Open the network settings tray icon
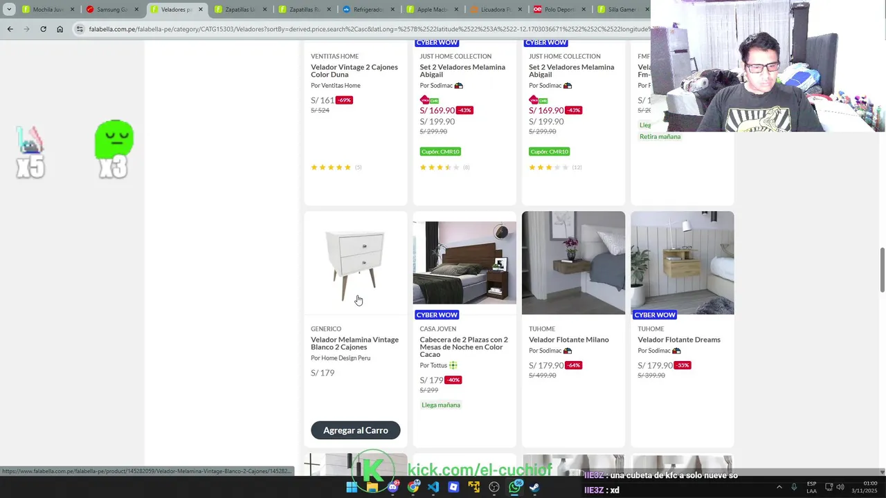Image resolution: width=886 pixels, height=498 pixels. pyautogui.click(x=829, y=487)
